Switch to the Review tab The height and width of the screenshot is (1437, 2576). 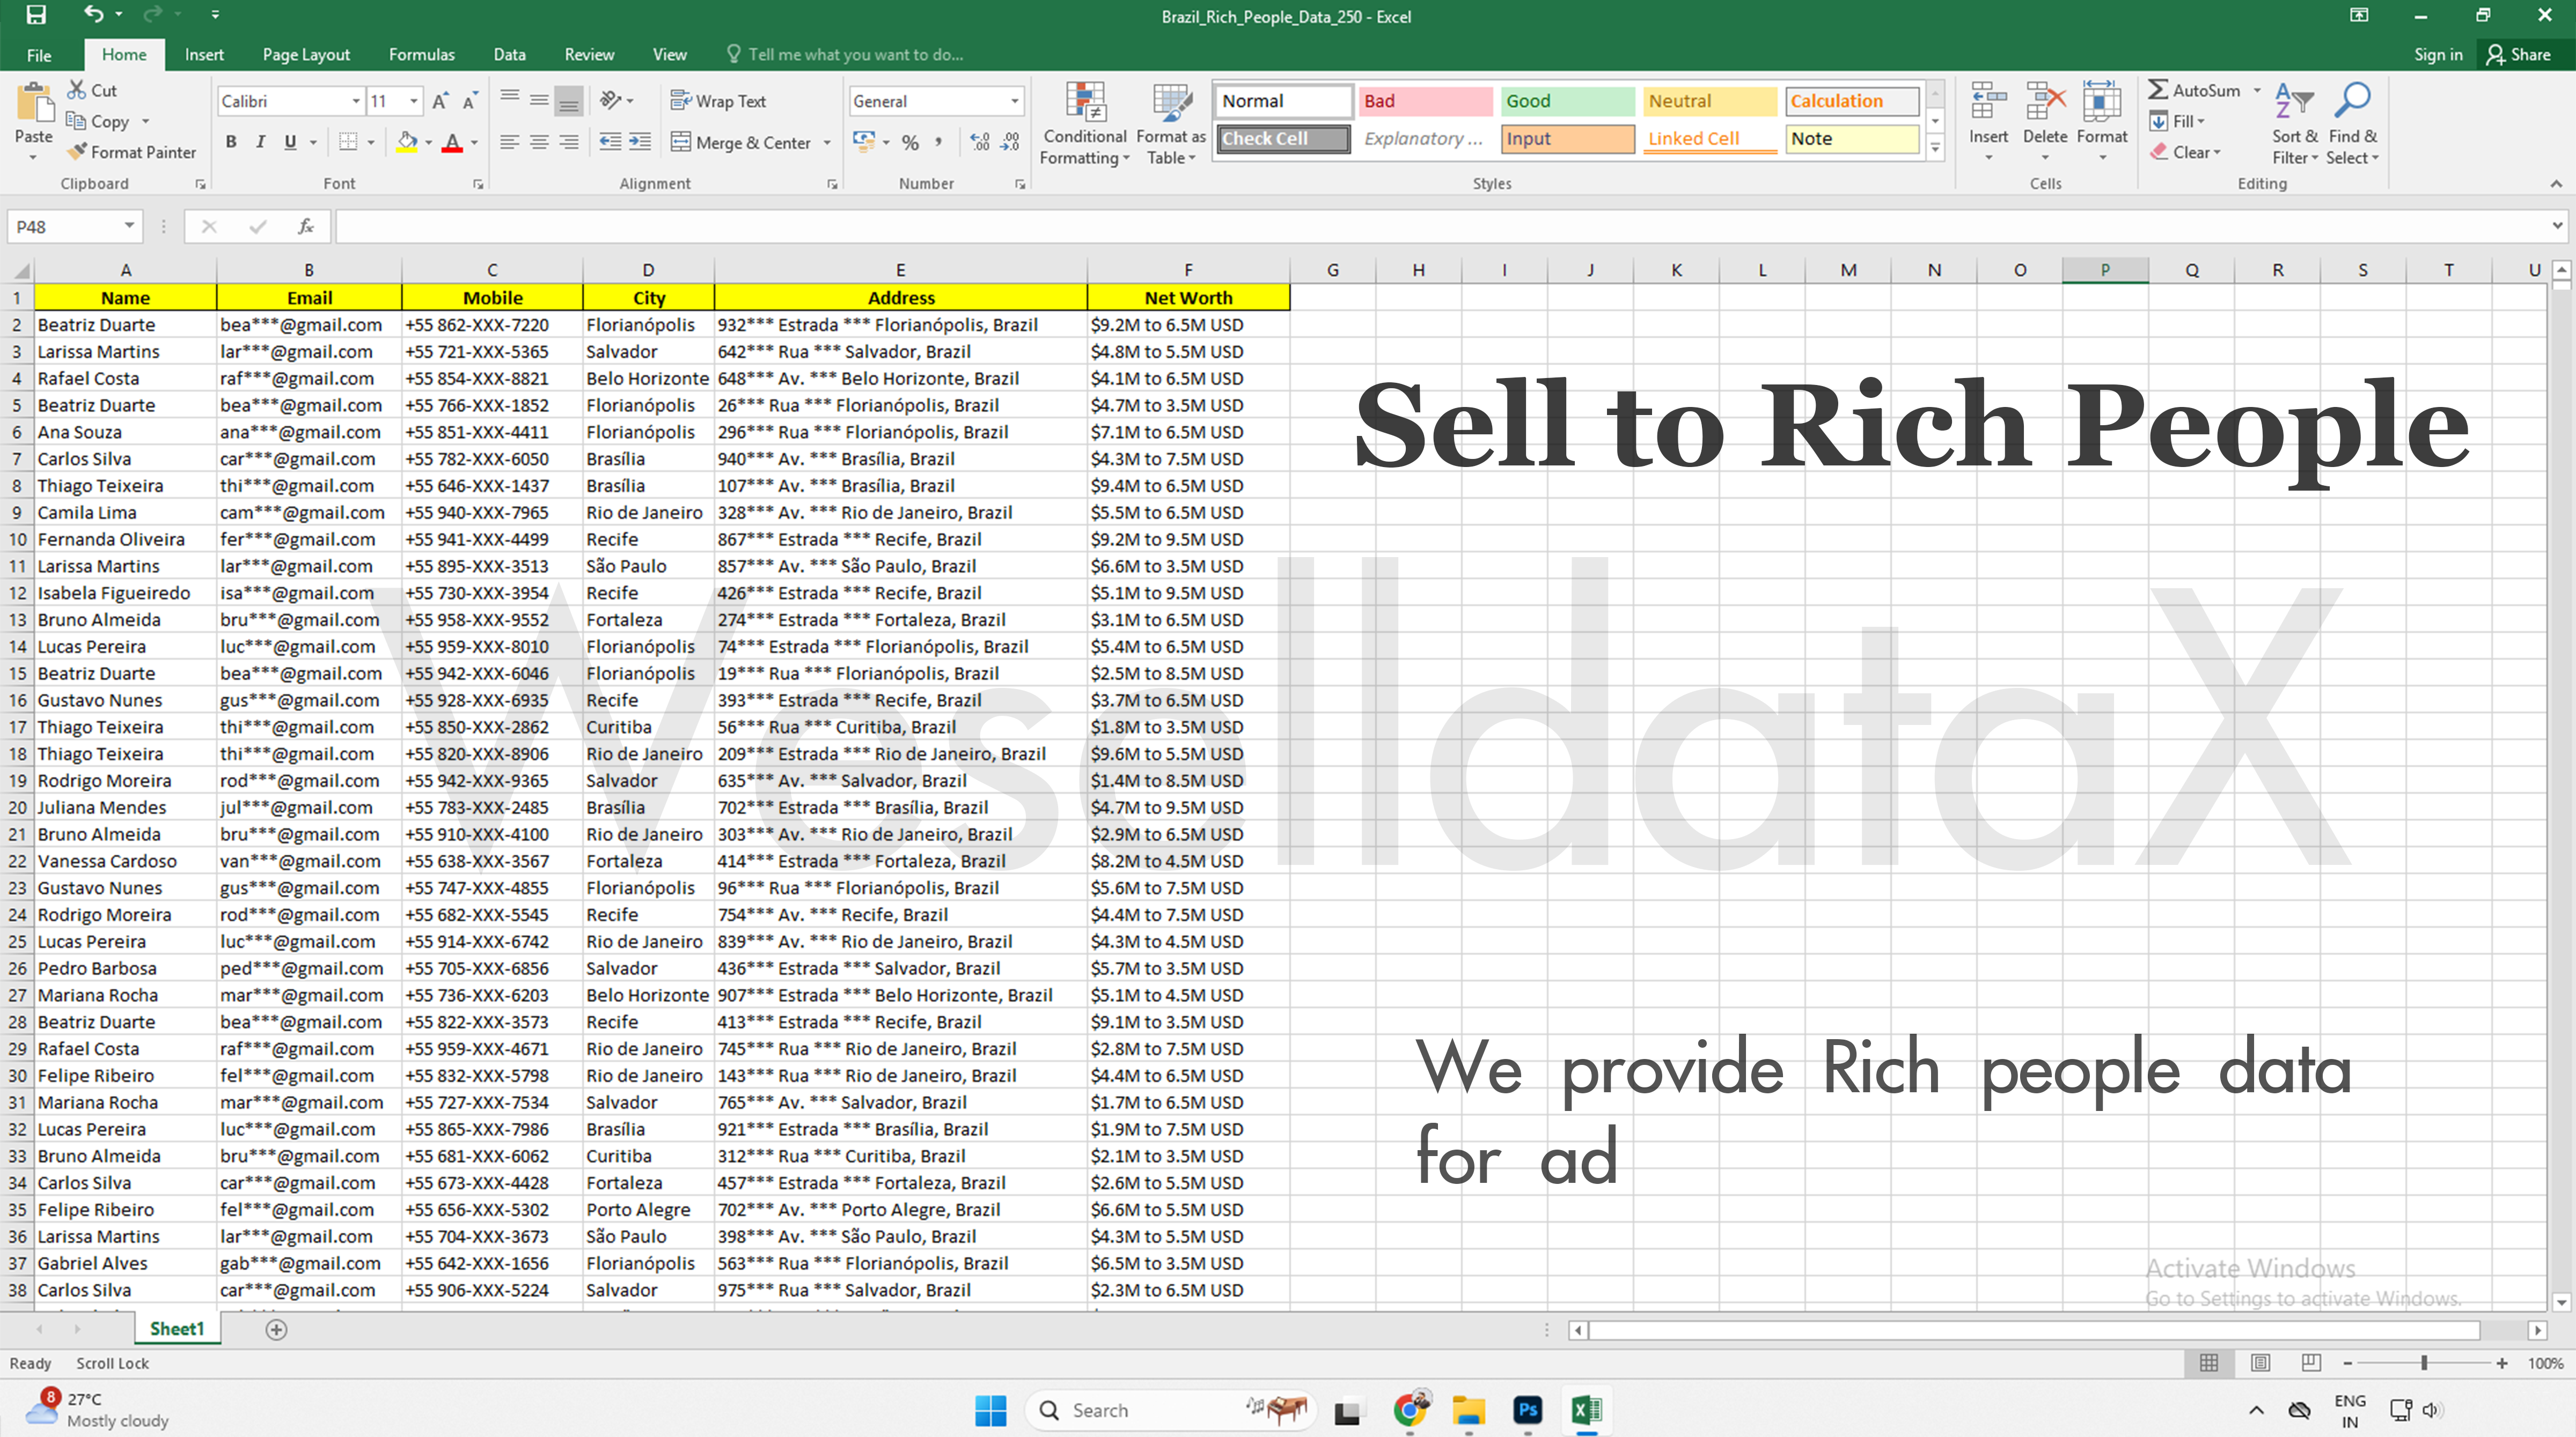click(x=589, y=54)
